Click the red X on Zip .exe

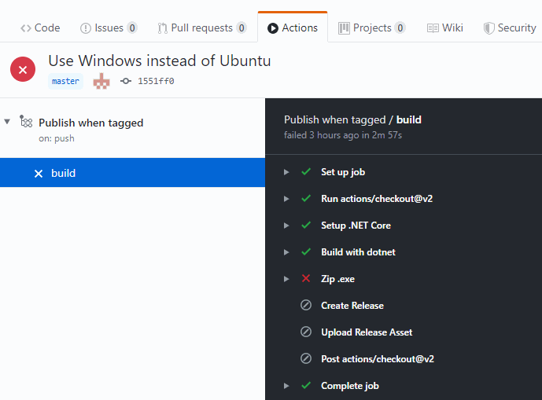306,278
